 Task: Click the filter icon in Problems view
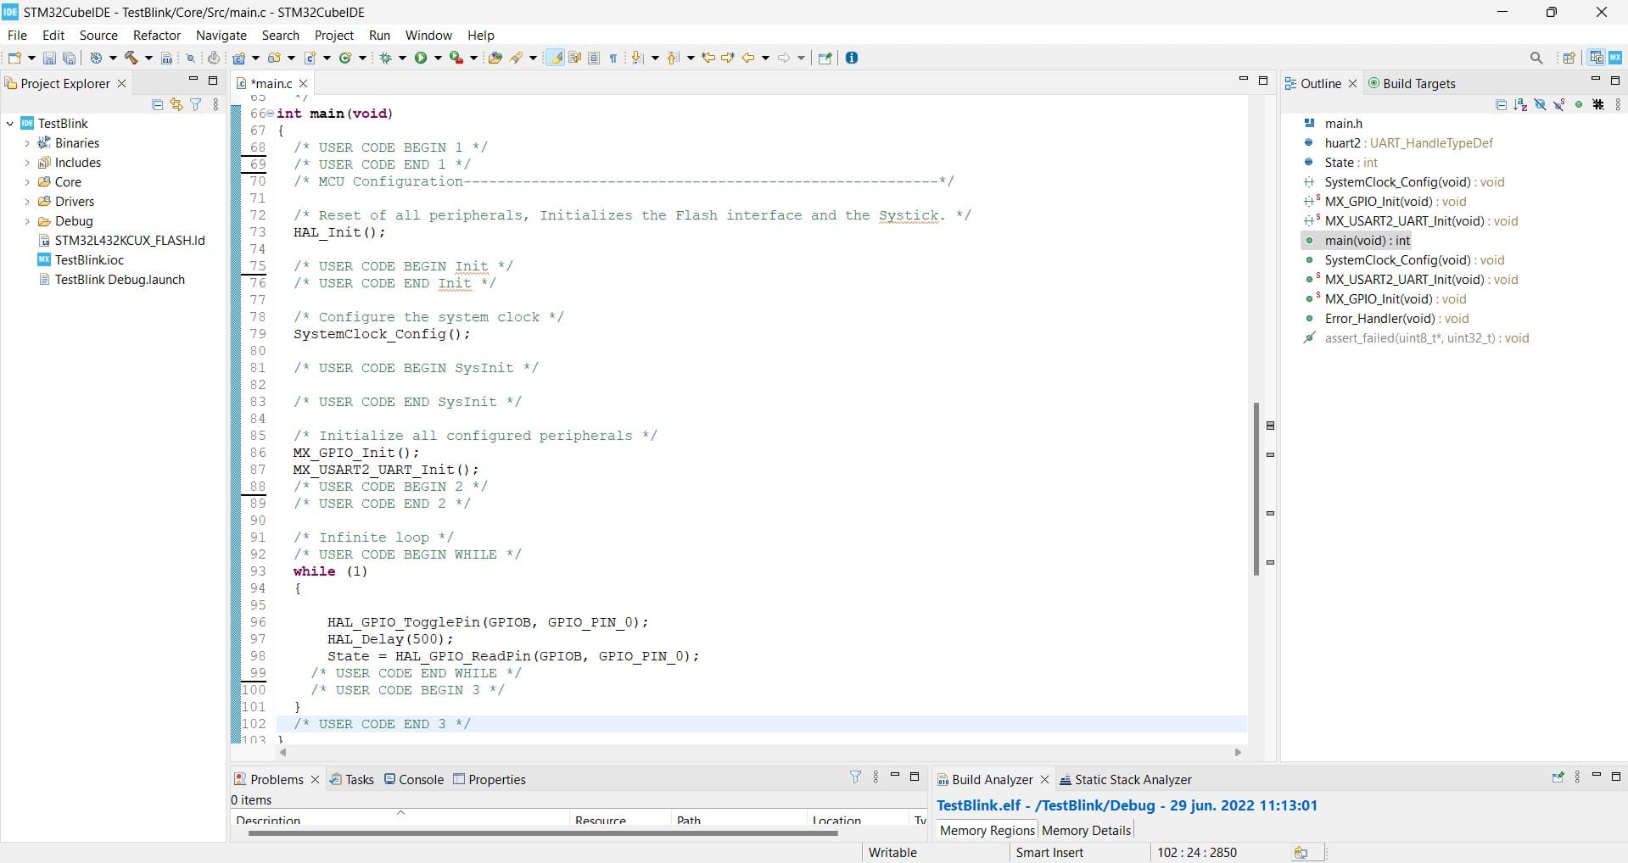(x=855, y=777)
